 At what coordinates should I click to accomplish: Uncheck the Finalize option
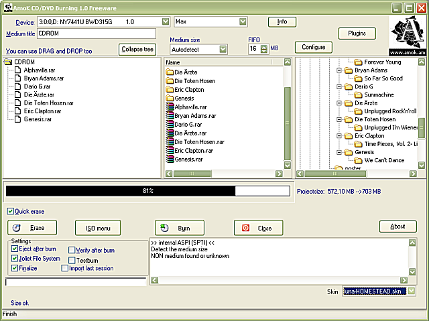click(15, 268)
